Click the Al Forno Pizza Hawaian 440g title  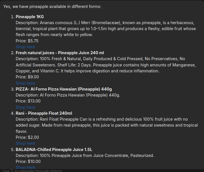64,89
